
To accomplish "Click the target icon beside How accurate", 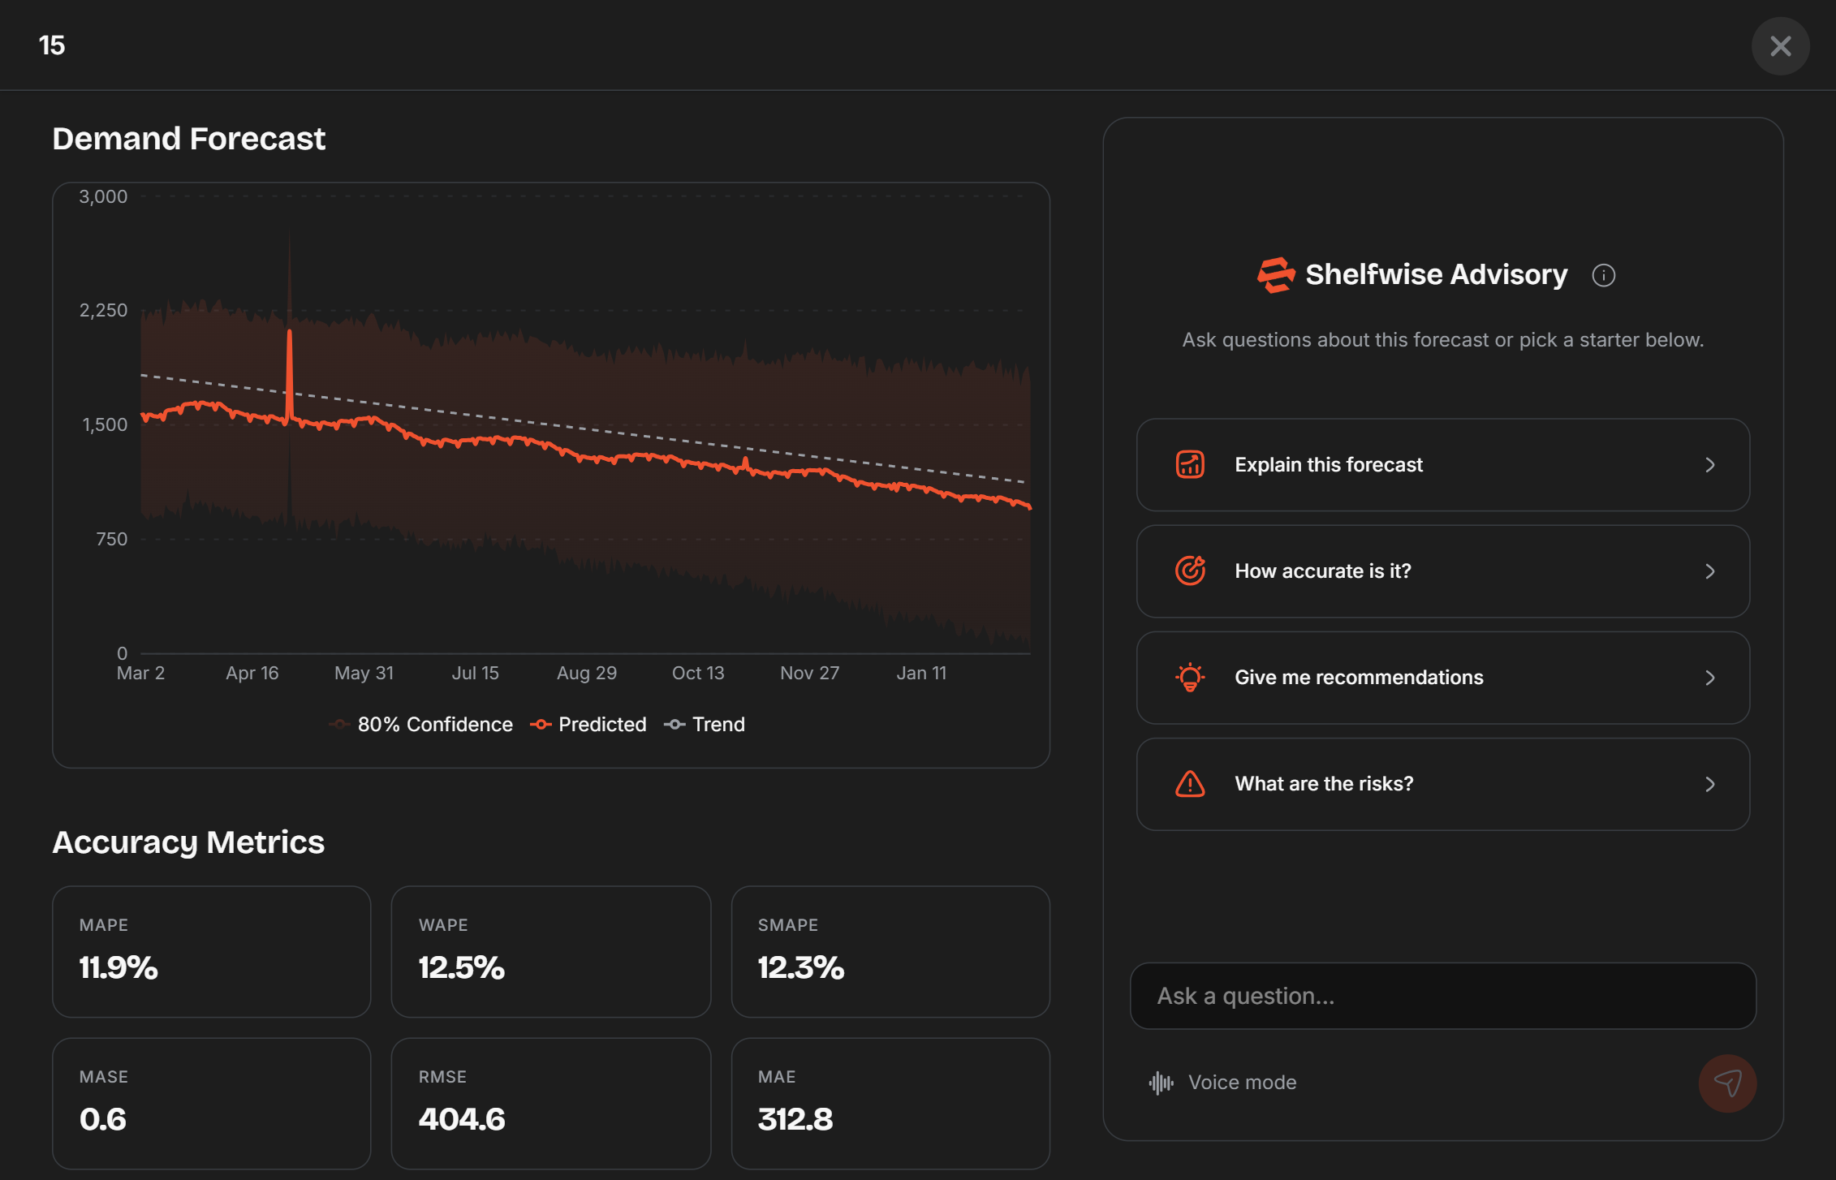I will [1190, 571].
